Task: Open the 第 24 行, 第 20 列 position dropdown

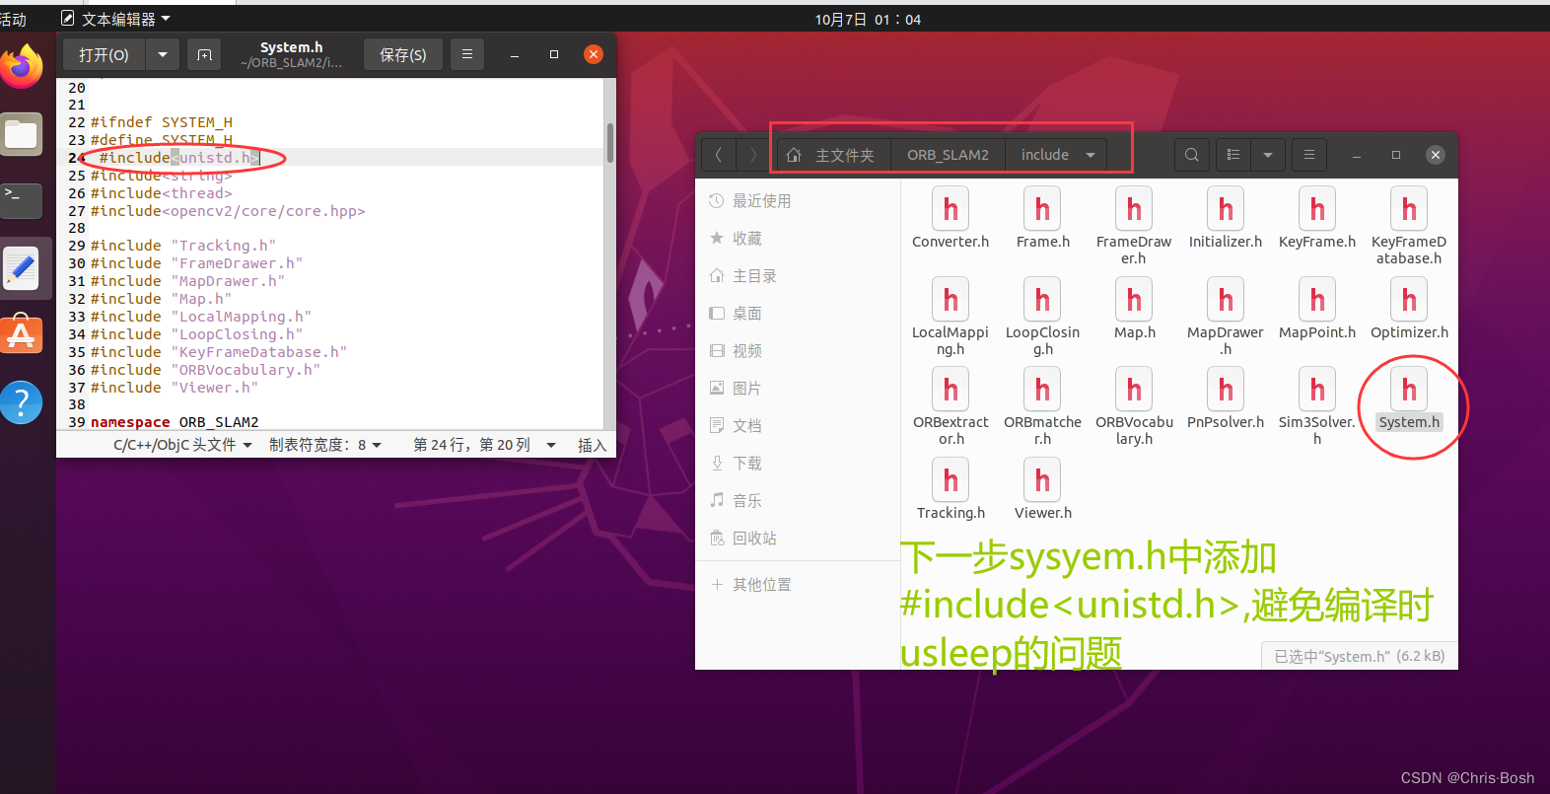Action: [x=484, y=445]
